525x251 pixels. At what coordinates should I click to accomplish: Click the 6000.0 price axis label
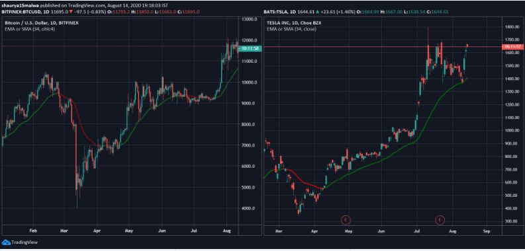coord(248,166)
